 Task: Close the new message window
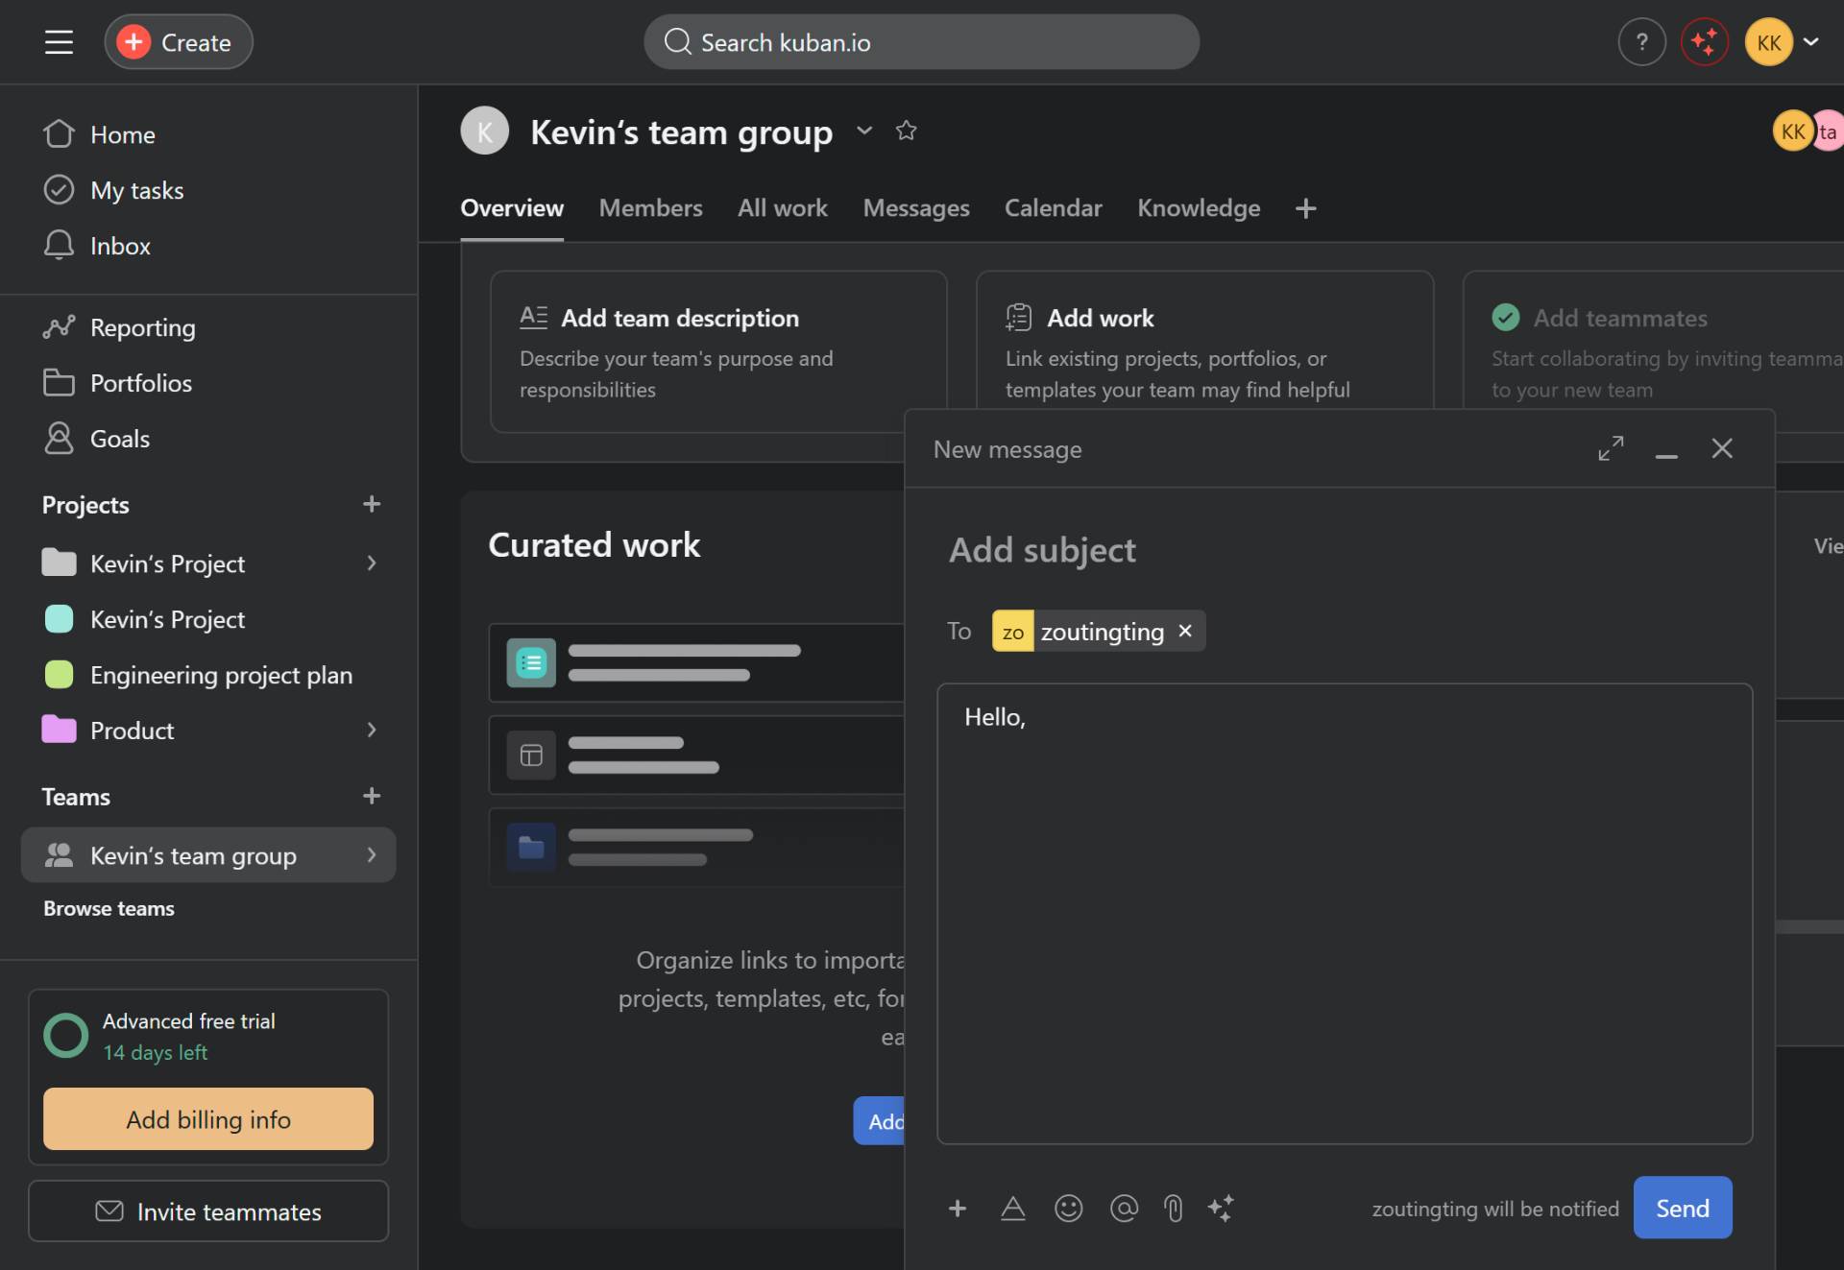[x=1722, y=448]
